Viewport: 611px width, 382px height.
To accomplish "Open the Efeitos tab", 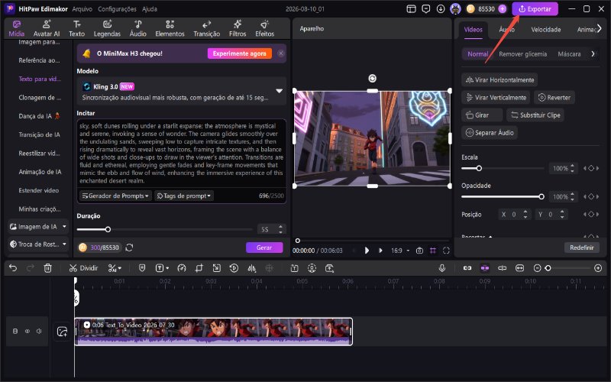I will tap(264, 28).
